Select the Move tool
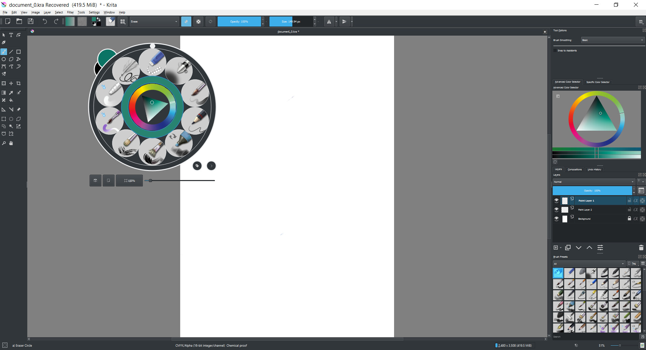Screen dimensions: 646x350 point(11,83)
